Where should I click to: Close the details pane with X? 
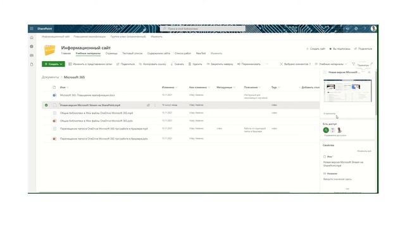pos(369,73)
